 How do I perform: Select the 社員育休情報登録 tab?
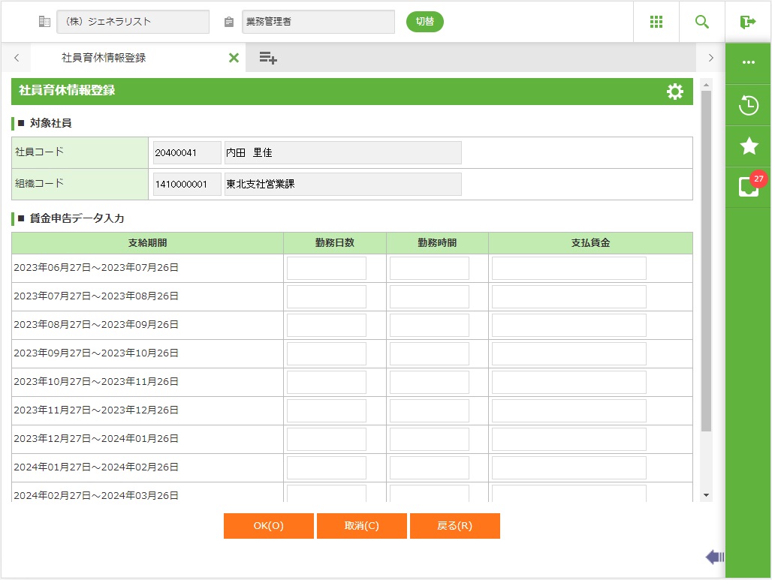[104, 58]
